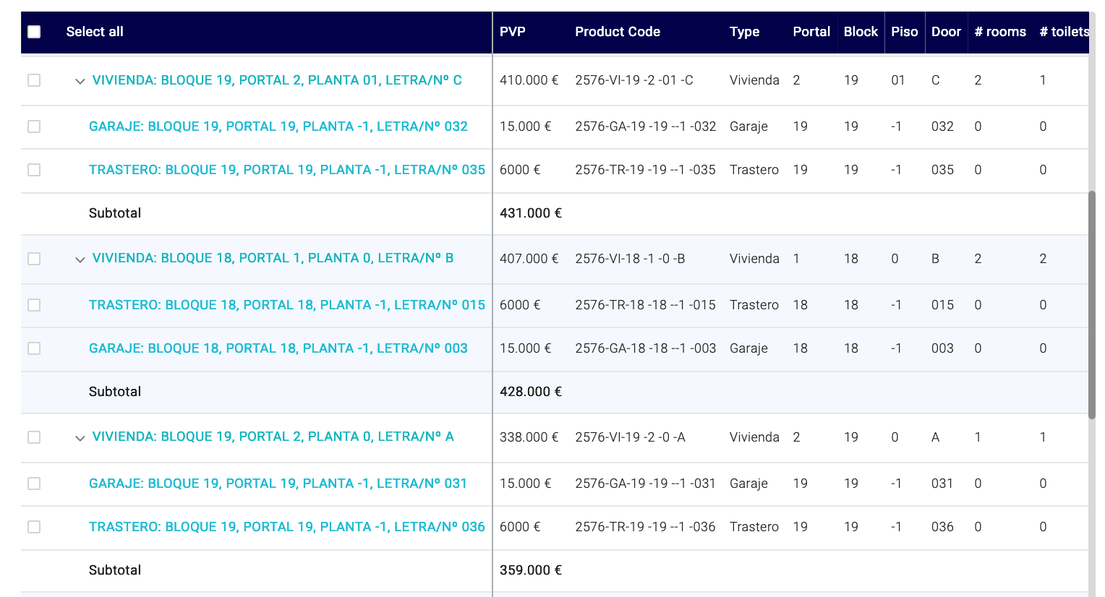Open TRASTERO Bloque 18 Letra/Nº 015 link
1105x597 pixels.
tap(287, 305)
